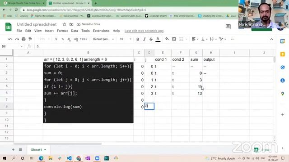The width and height of the screenshot is (289, 162).
Task: Click the merge cells icon
Action: pos(181,39)
